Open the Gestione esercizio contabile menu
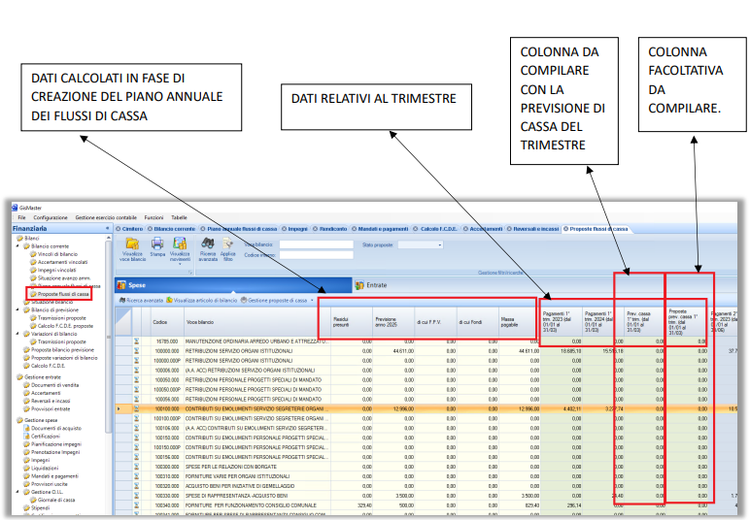Screen dimensions: 750x520 107,217
